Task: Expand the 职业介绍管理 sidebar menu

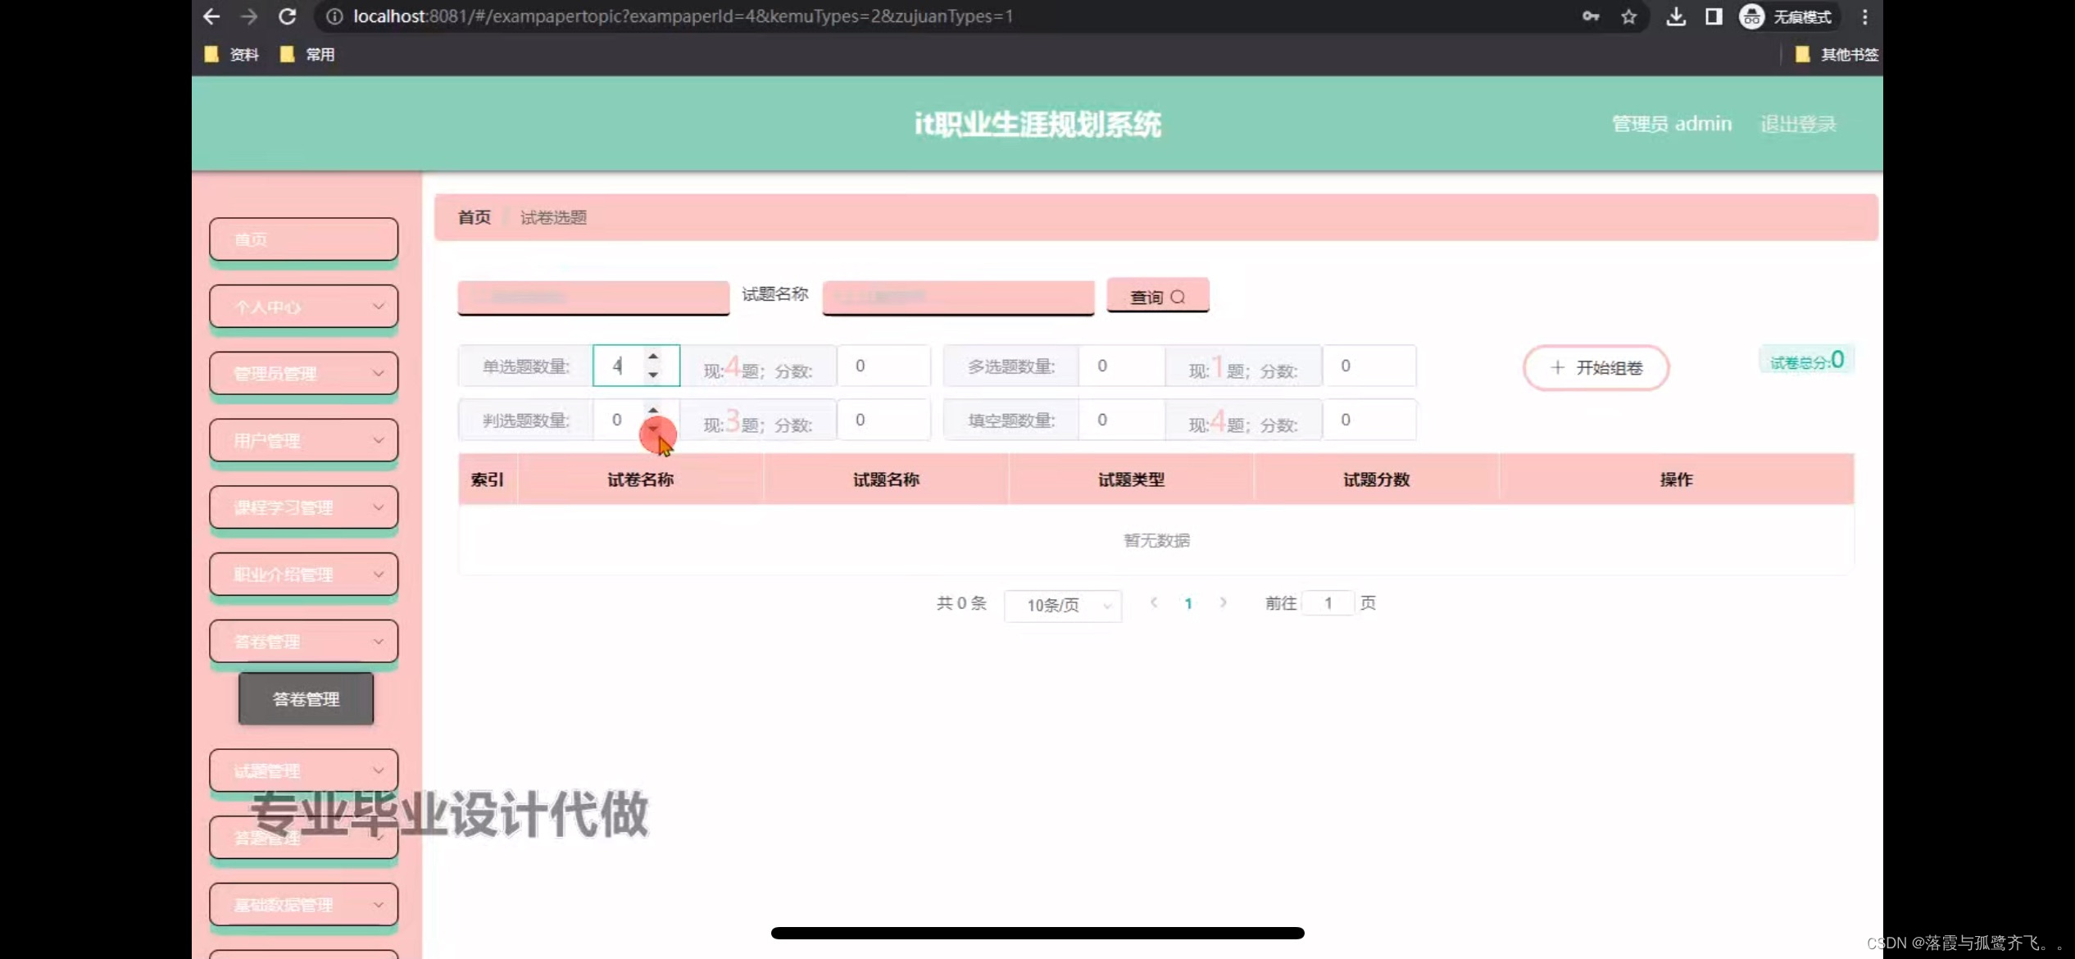Action: pyautogui.click(x=303, y=575)
